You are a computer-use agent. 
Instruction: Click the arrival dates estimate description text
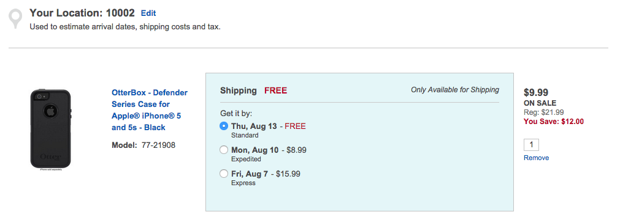pyautogui.click(x=125, y=28)
